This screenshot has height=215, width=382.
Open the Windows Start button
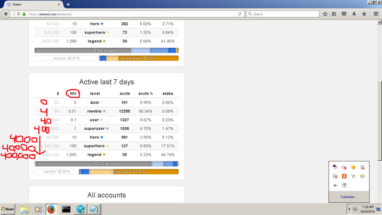[x=8, y=209]
